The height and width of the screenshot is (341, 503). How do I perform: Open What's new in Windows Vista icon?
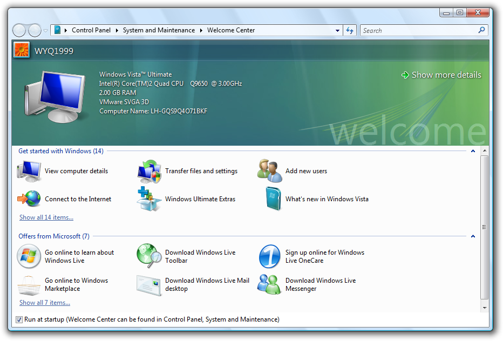pyautogui.click(x=273, y=199)
